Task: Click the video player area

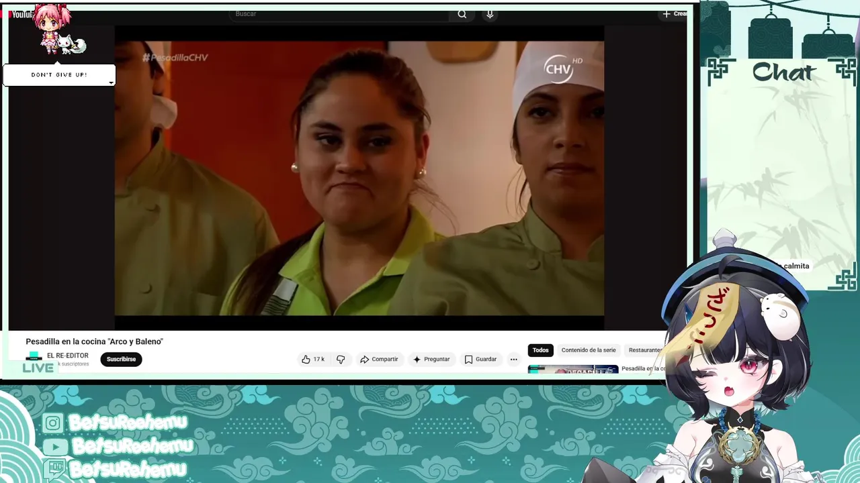Action: point(359,178)
